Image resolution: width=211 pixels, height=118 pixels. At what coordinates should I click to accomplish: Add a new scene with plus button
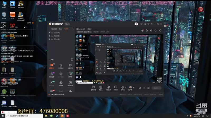[73, 29]
